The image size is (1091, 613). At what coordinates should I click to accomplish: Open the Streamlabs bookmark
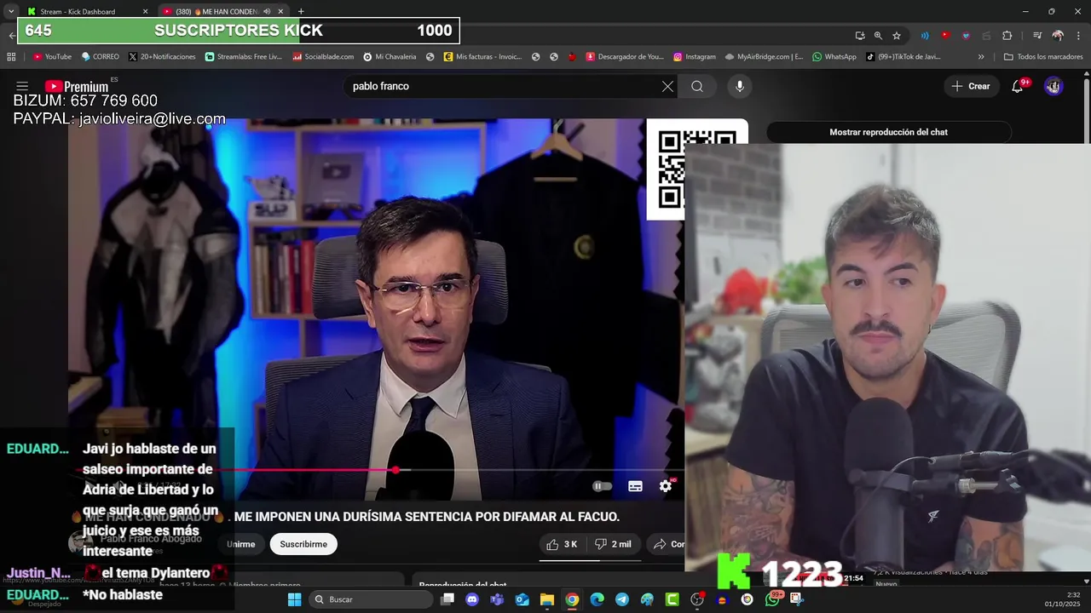click(x=243, y=56)
